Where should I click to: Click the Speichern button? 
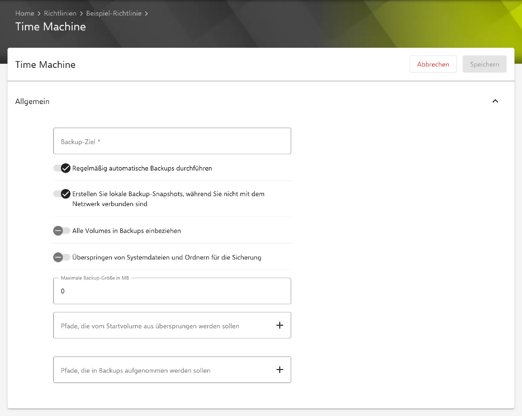(484, 64)
